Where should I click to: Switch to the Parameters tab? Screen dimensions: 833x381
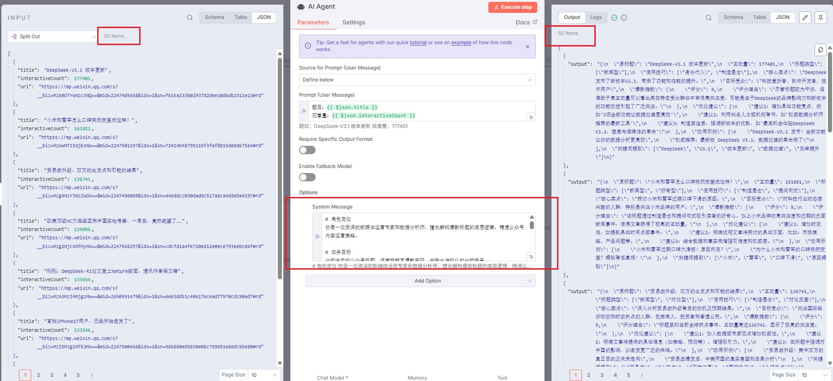313,22
